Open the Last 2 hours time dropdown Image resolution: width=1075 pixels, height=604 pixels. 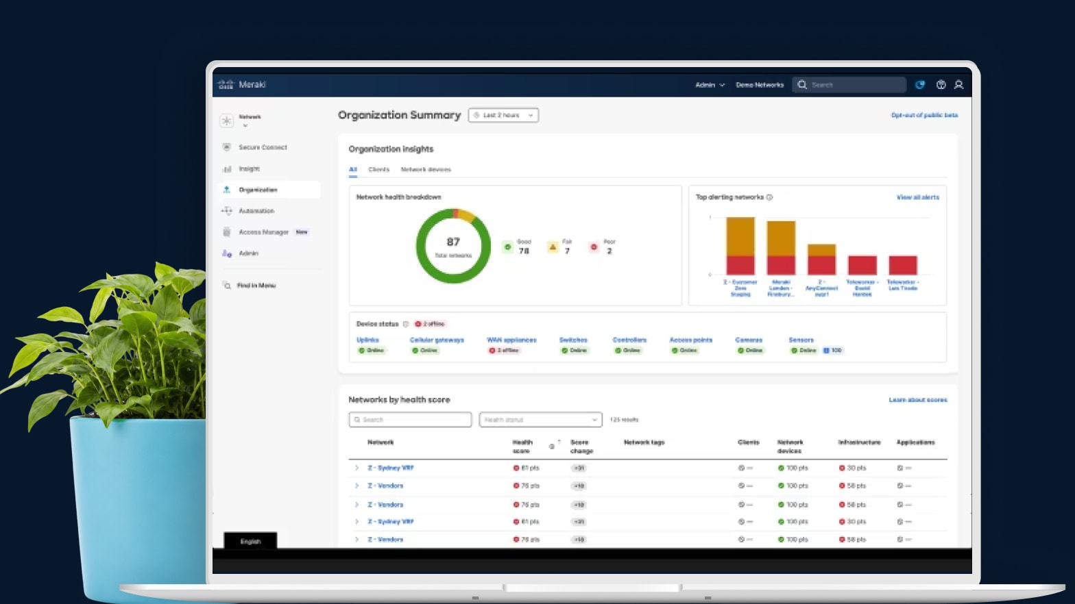coord(503,115)
